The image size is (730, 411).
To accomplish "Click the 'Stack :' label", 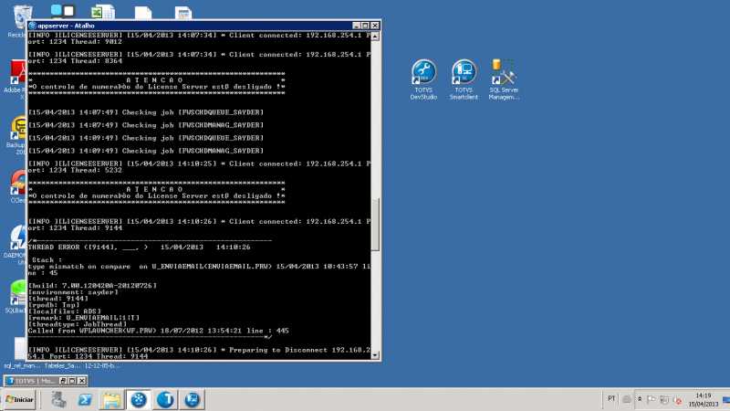I will (47, 260).
